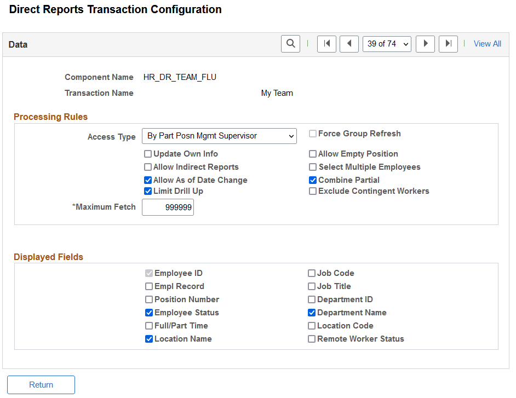Check Exclude Contingent Workers

point(313,191)
